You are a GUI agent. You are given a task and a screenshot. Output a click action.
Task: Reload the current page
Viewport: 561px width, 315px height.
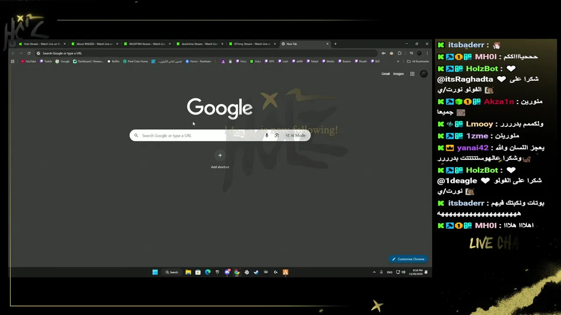click(29, 53)
